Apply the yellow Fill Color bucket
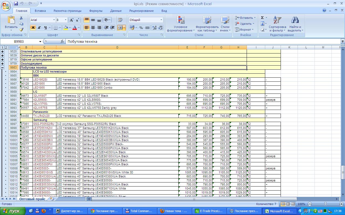The height and width of the screenshot is (215, 345). pos(65,28)
